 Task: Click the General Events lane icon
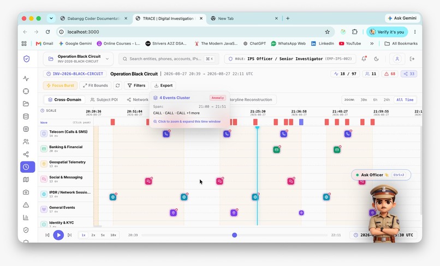pyautogui.click(x=44, y=209)
